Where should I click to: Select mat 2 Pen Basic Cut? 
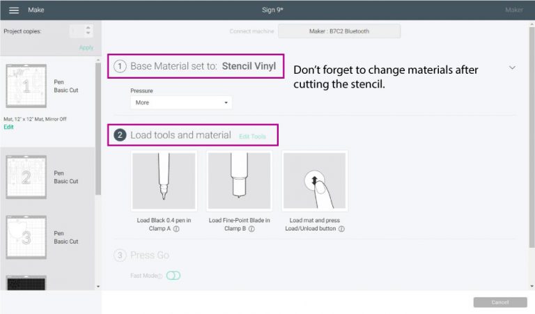[x=48, y=178]
